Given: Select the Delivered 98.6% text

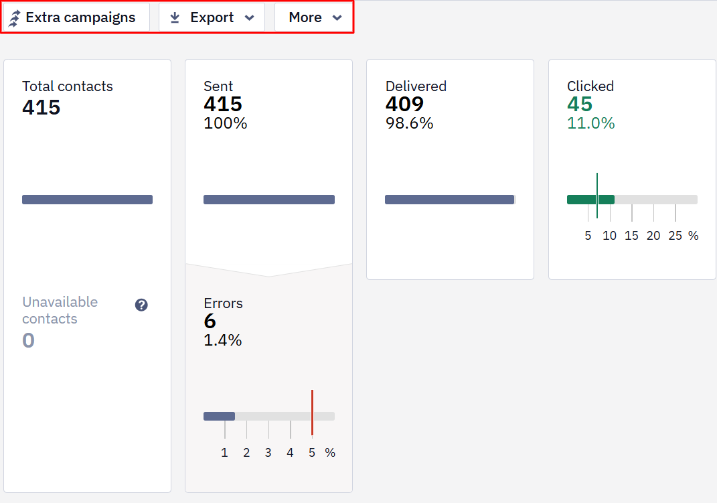Looking at the screenshot, I should pos(409,123).
